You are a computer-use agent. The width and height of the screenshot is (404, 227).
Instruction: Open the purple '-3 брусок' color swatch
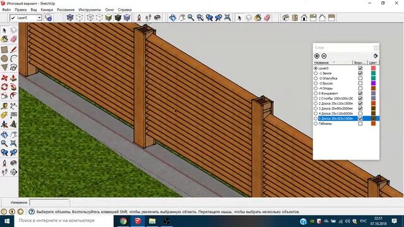tap(373, 83)
